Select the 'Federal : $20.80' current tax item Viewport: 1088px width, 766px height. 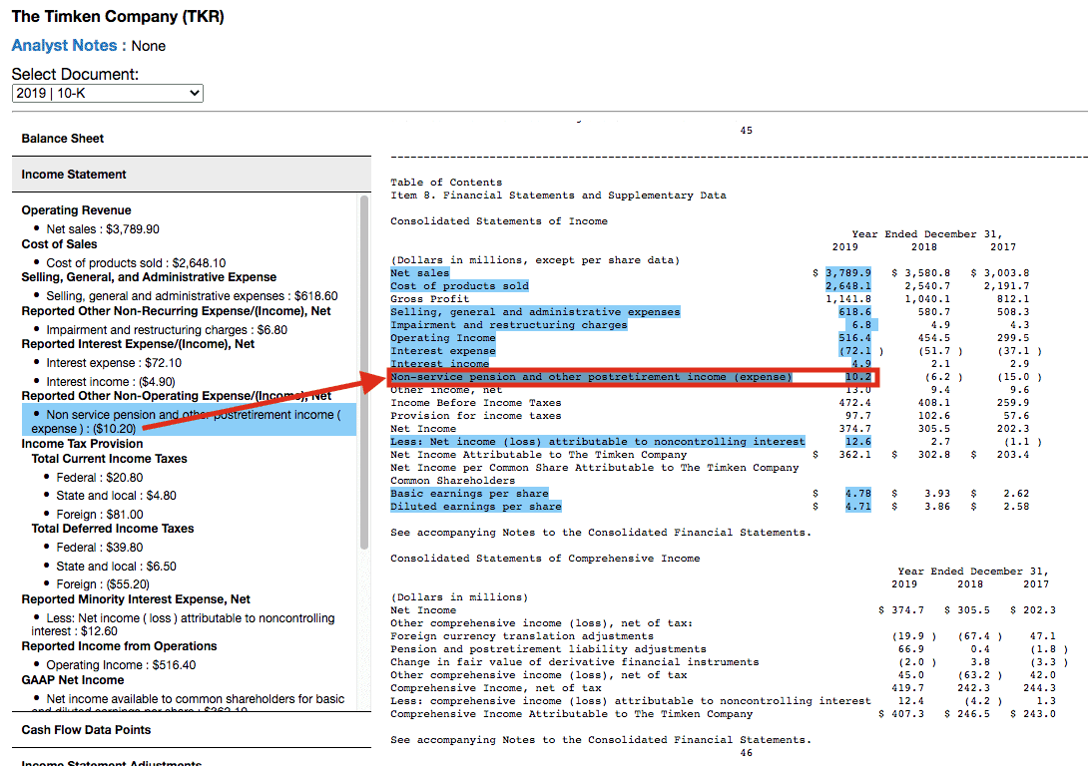point(99,477)
